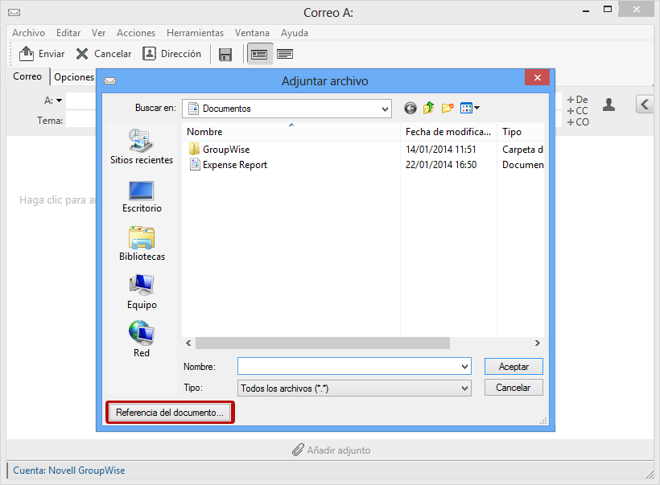Select Equipo in the places bar
Screen dimensions: 660x485
pos(142,292)
